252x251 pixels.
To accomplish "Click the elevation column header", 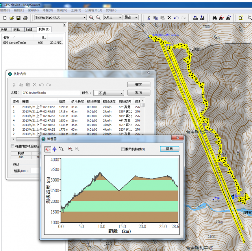I will click(x=63, y=101).
